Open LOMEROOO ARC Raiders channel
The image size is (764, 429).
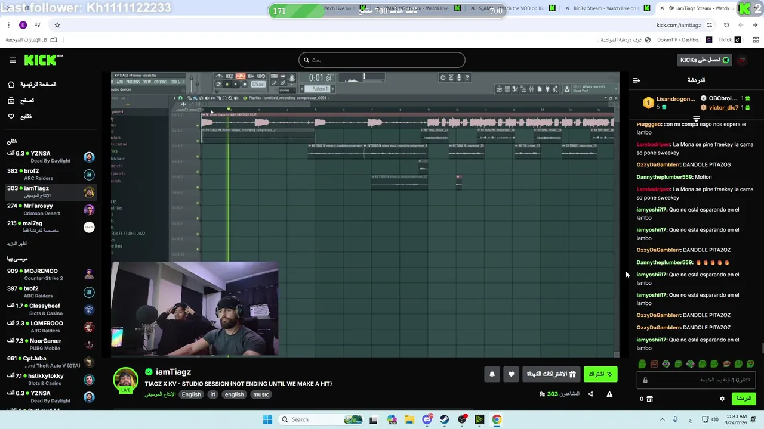(x=51, y=327)
